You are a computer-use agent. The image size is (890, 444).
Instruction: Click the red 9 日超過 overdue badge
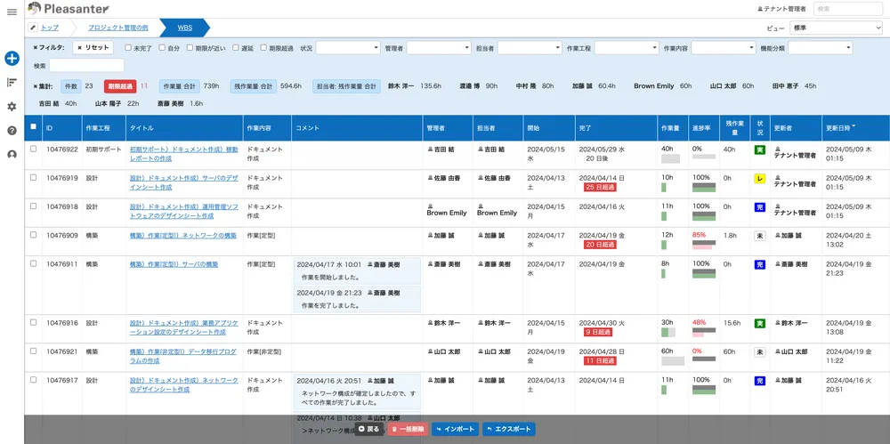(598, 332)
